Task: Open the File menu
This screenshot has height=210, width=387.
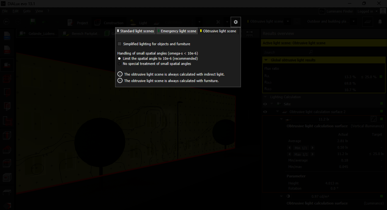Action: [x=5, y=11]
